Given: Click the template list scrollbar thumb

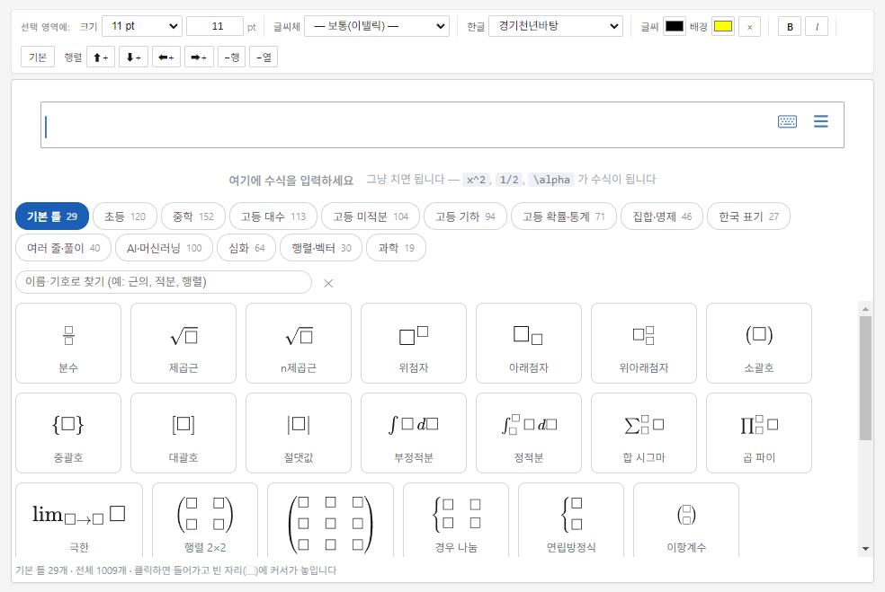Looking at the screenshot, I should (x=865, y=378).
